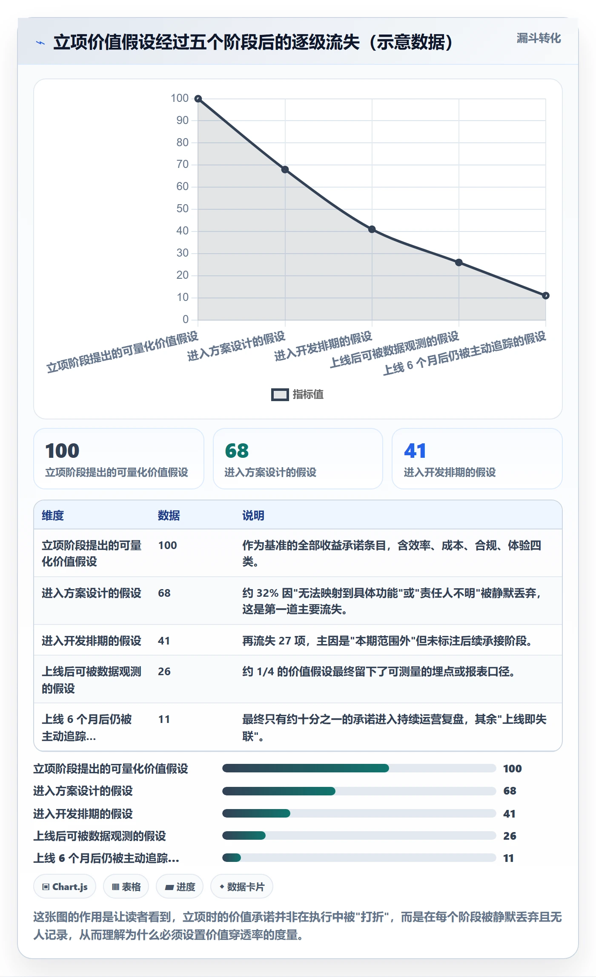The image size is (596, 977).
Task: Select the 进度 tag chip
Action: pyautogui.click(x=180, y=887)
